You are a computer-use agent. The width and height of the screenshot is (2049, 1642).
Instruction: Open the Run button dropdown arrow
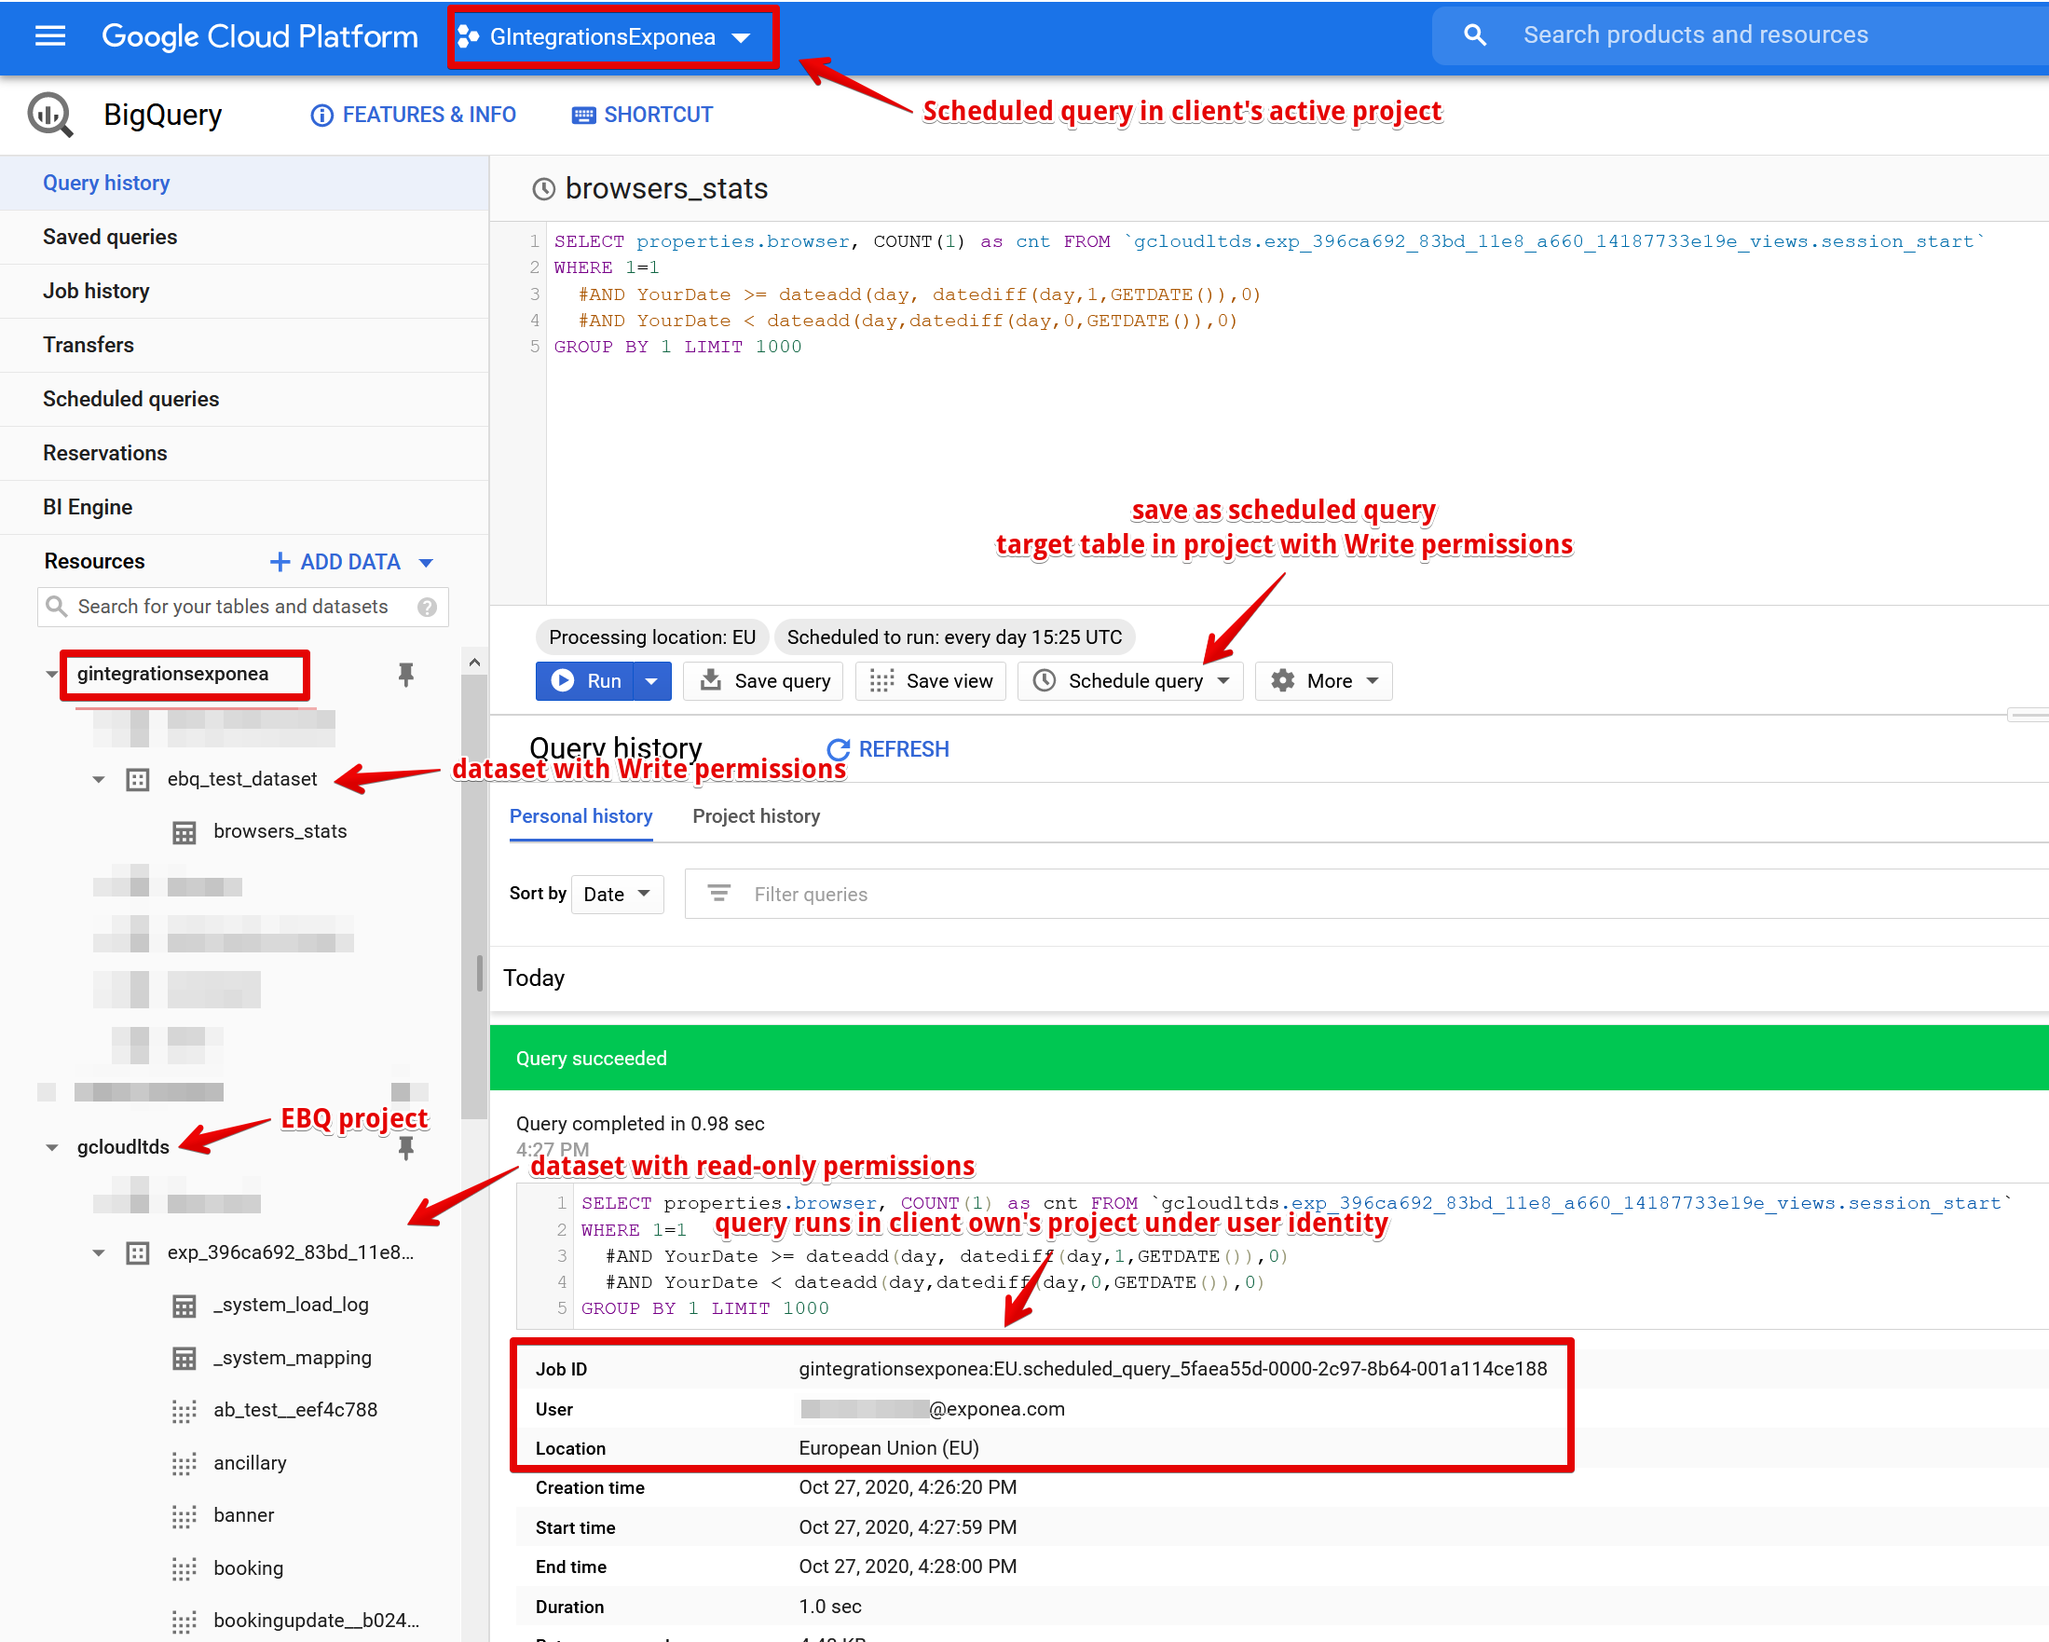[x=652, y=681]
